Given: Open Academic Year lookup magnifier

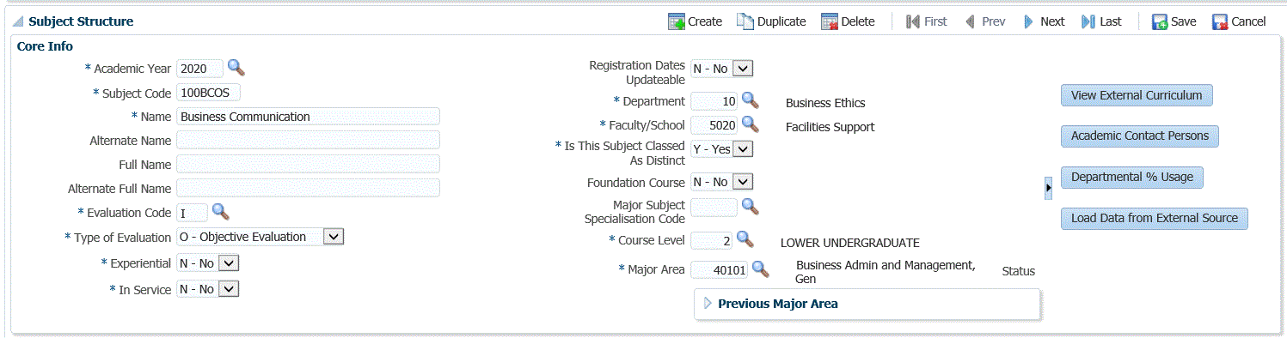Looking at the screenshot, I should 236,67.
